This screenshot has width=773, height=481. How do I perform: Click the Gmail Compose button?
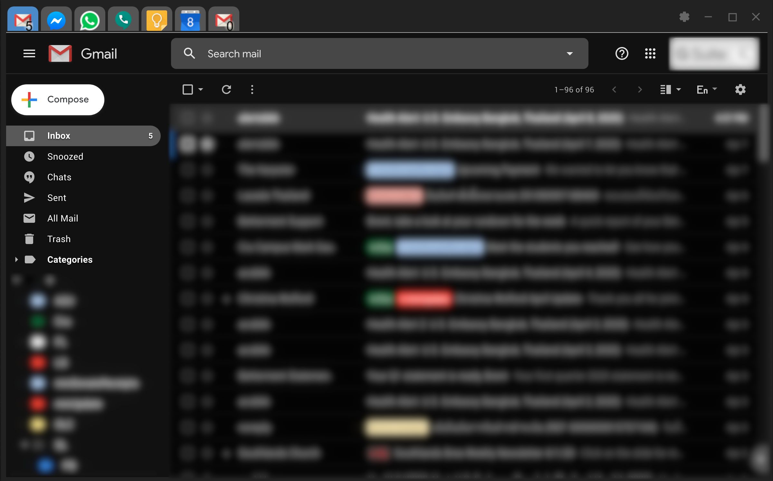pos(58,100)
